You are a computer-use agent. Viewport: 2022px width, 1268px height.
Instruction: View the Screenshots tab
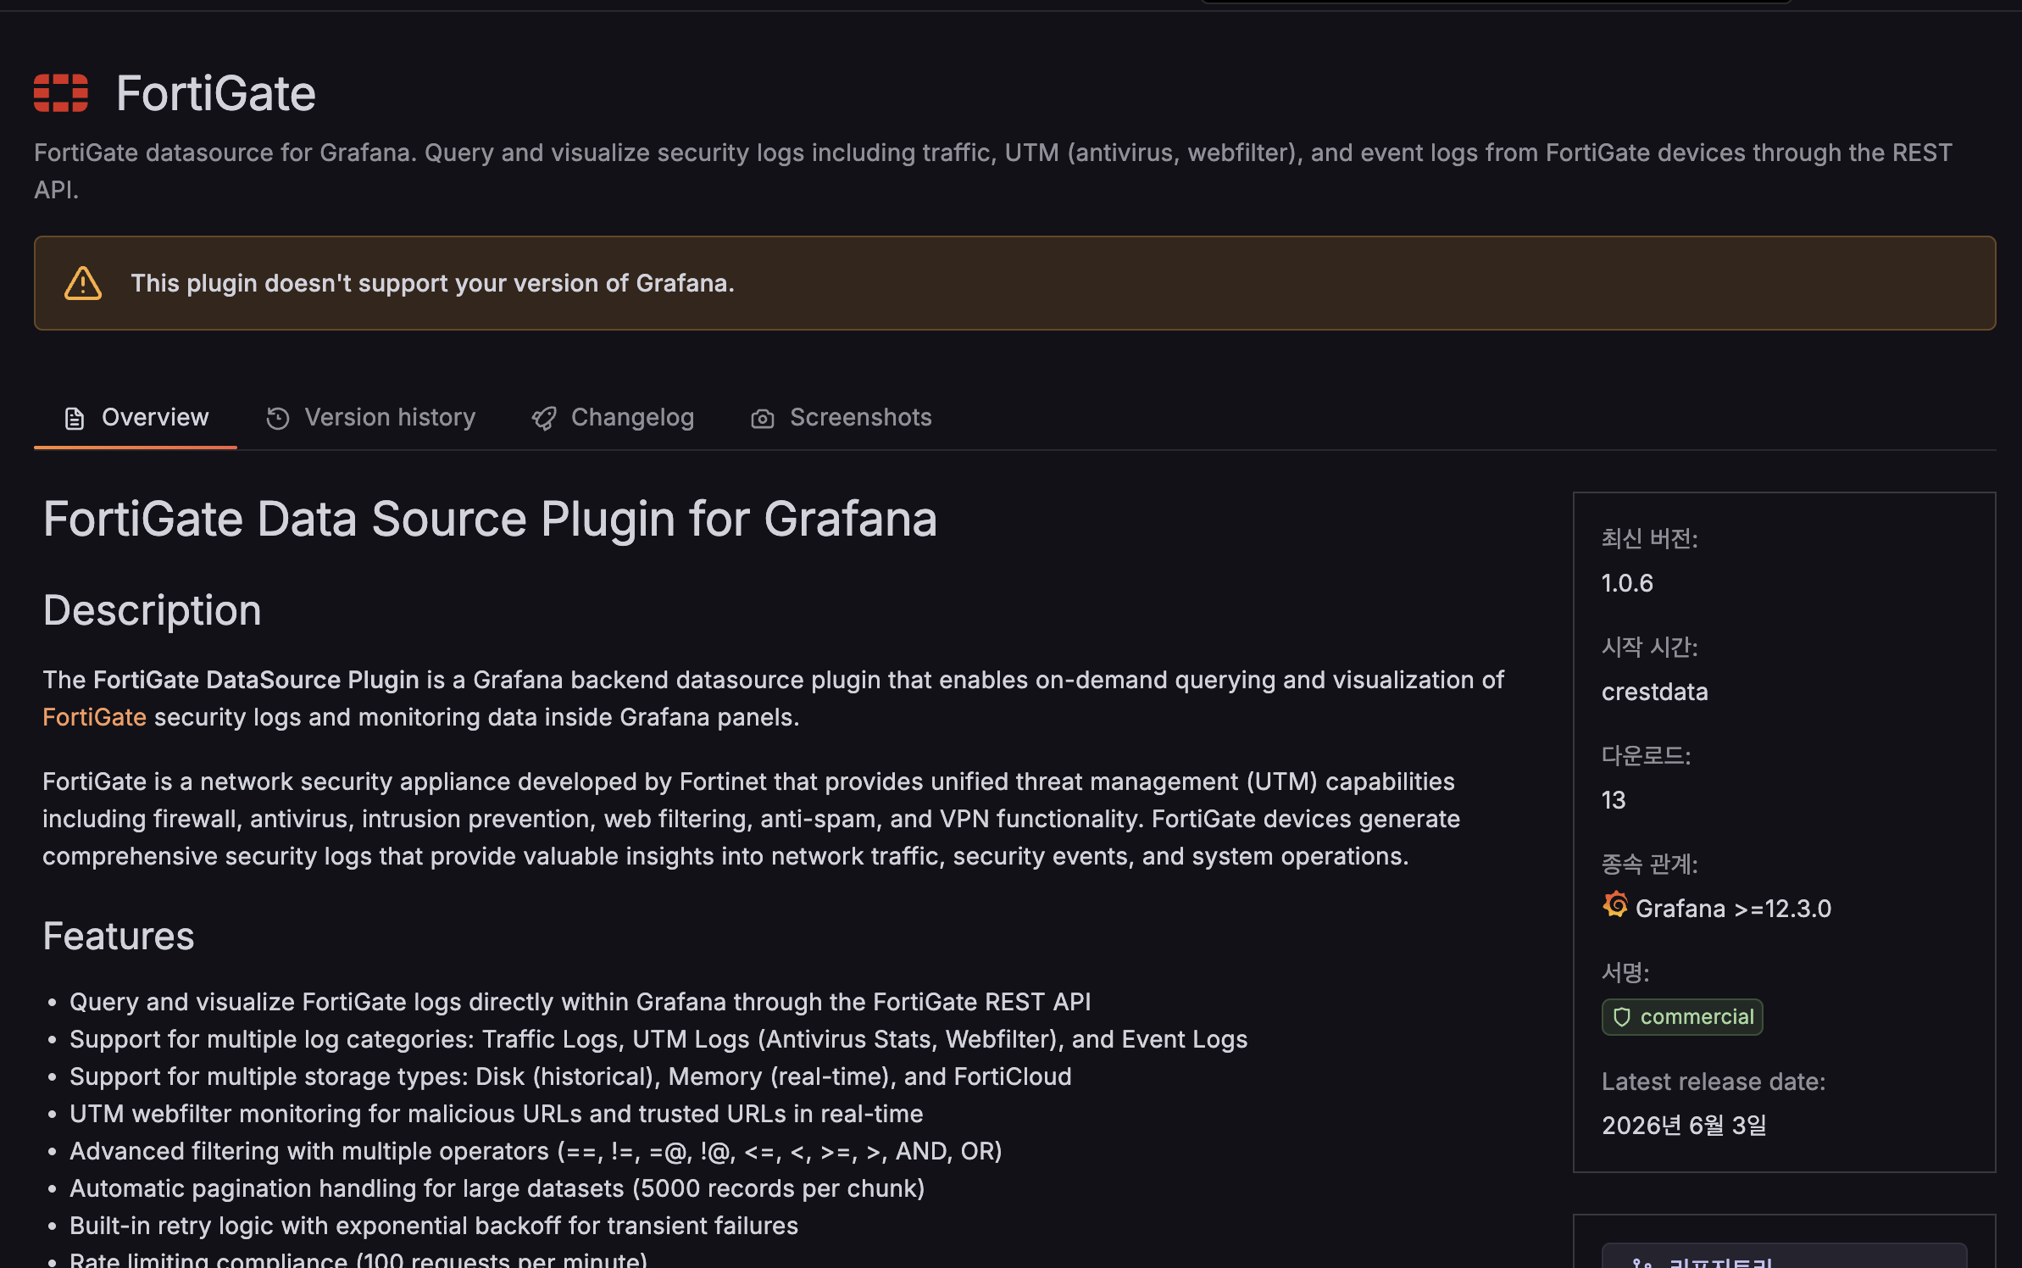[x=842, y=417]
